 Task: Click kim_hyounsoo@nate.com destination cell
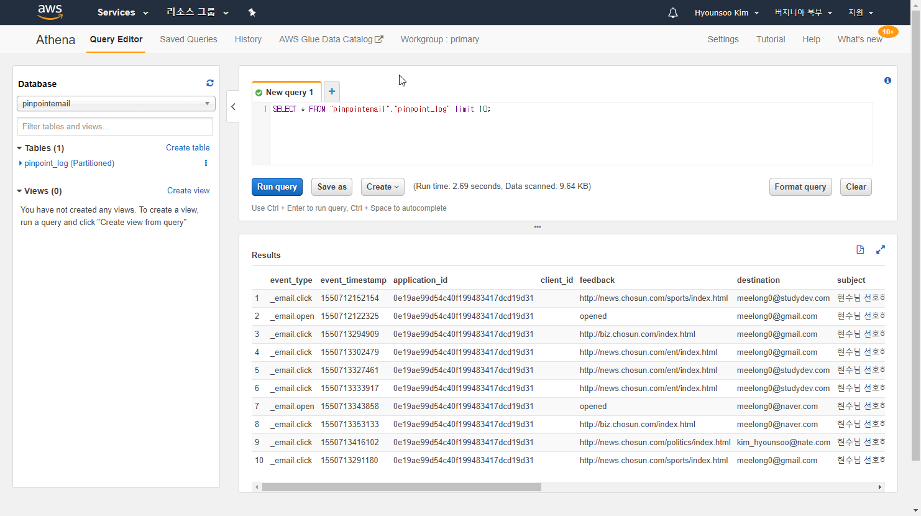(784, 442)
